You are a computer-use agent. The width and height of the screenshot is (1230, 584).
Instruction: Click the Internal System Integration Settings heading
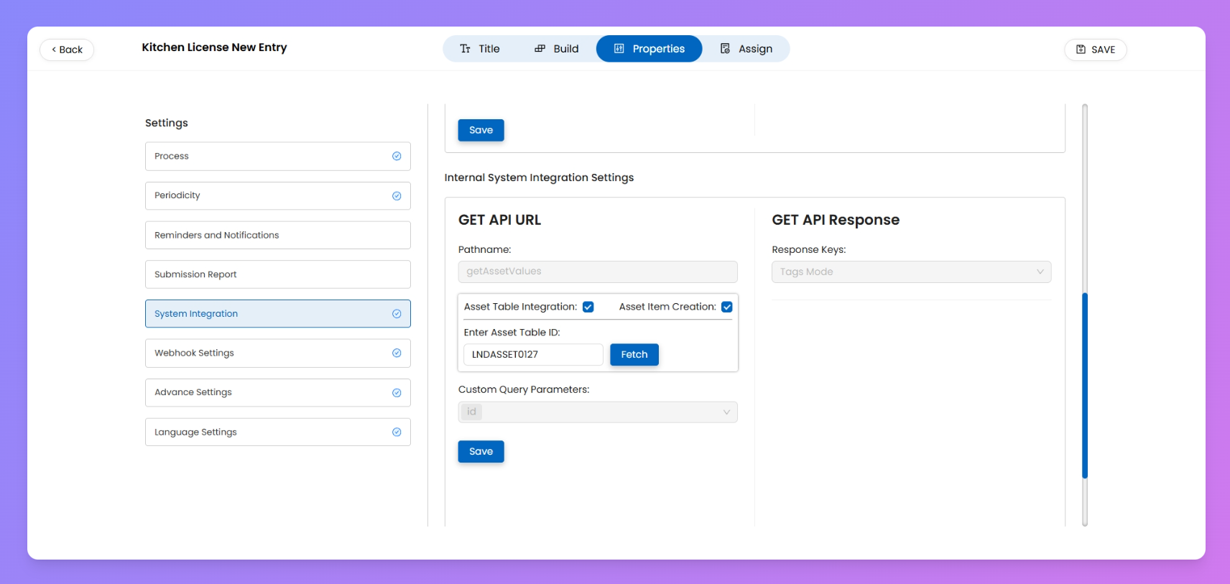pyautogui.click(x=539, y=177)
